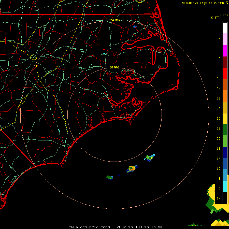229x229 pixels.
Task: Click the legend value 2
Action: click(x=220, y=189)
